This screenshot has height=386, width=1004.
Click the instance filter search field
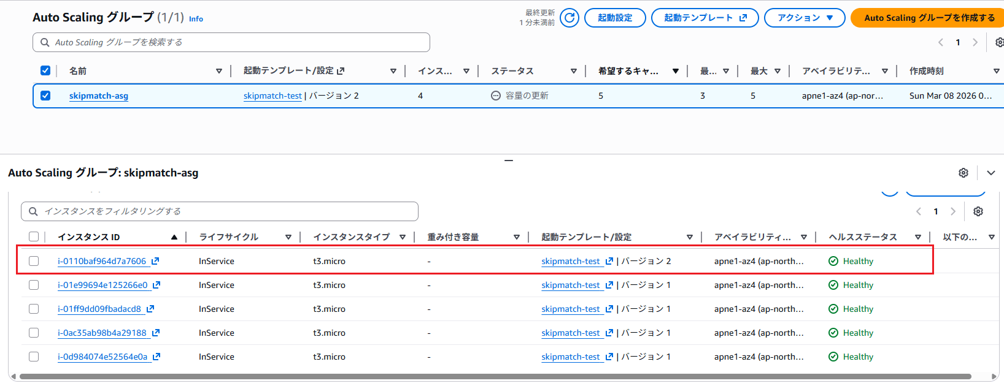click(220, 211)
